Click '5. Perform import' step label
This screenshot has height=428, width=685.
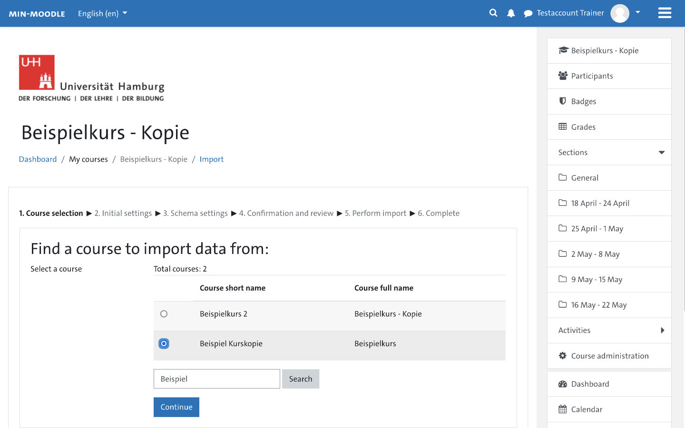point(376,213)
